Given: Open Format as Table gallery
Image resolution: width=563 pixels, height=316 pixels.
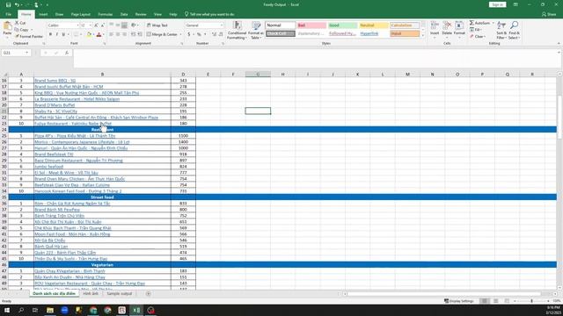Looking at the screenshot, I should 256,30.
